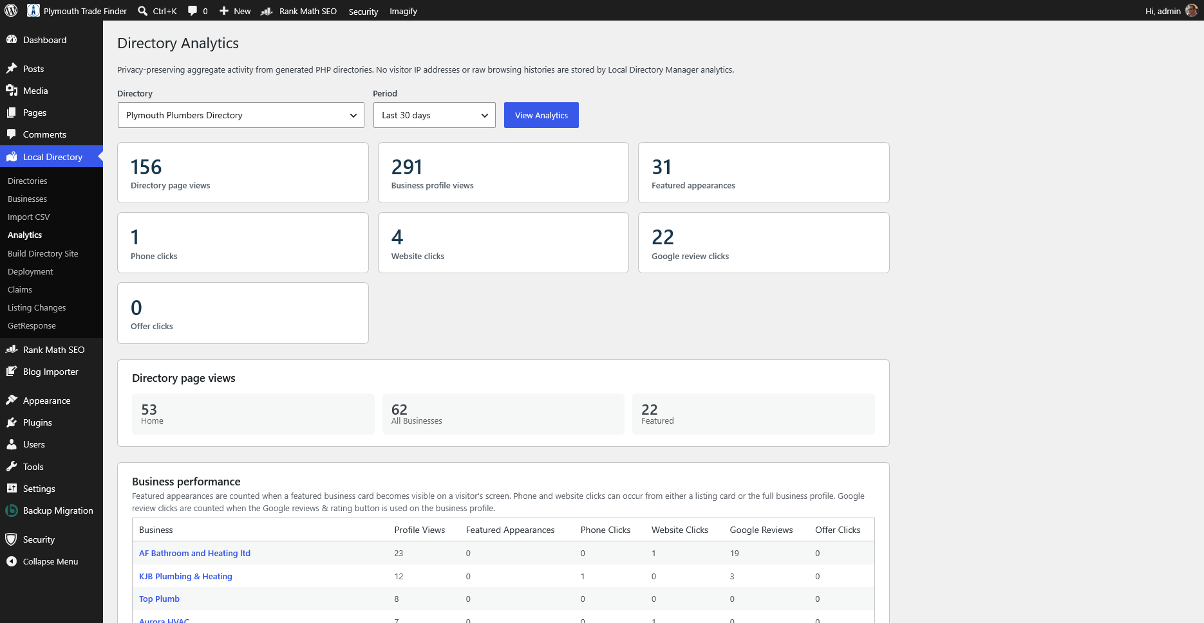Click the Google Reviews column header
Image resolution: width=1204 pixels, height=623 pixels.
click(x=761, y=530)
